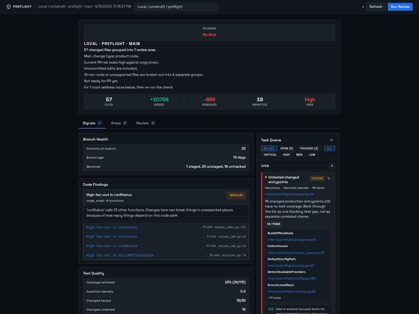This screenshot has height=314, width=419.
Task: Click the Local / octokraft / preflight search field
Action: [176, 7]
